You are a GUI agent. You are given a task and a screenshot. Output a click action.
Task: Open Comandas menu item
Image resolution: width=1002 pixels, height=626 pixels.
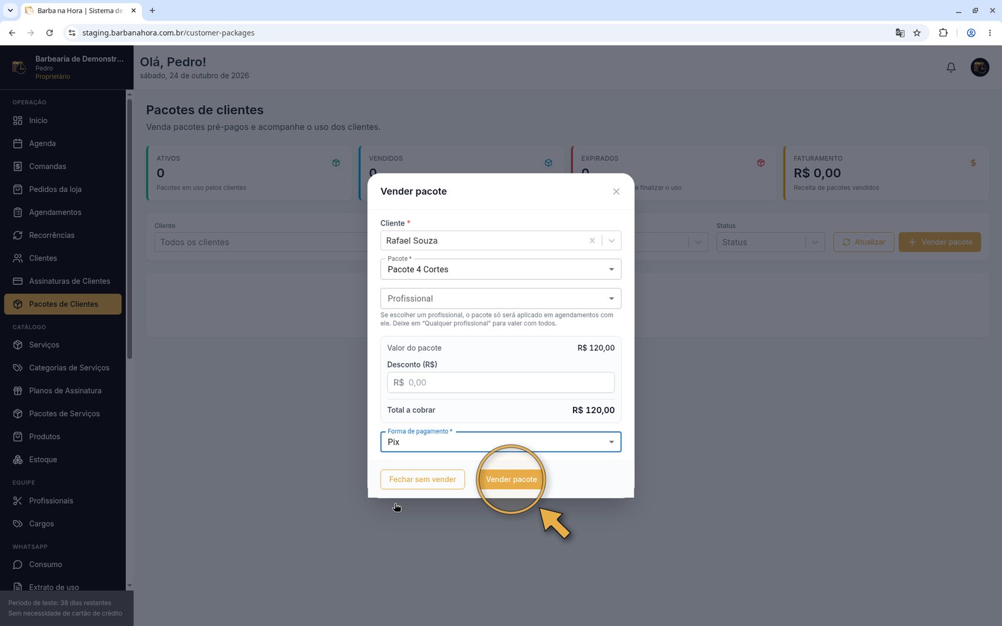coord(63,167)
